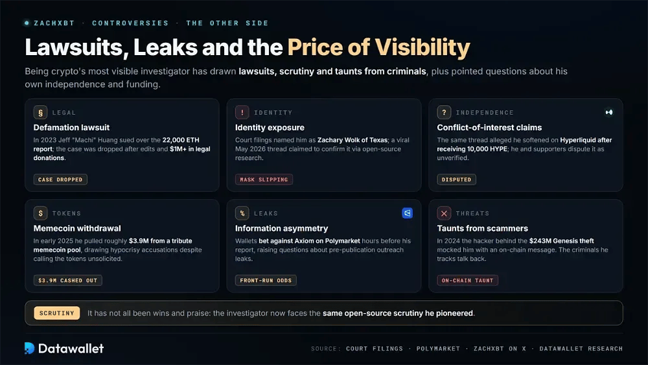The image size is (648, 365).
Task: Click the Tokens dollar sign icon
Action: [x=40, y=213]
